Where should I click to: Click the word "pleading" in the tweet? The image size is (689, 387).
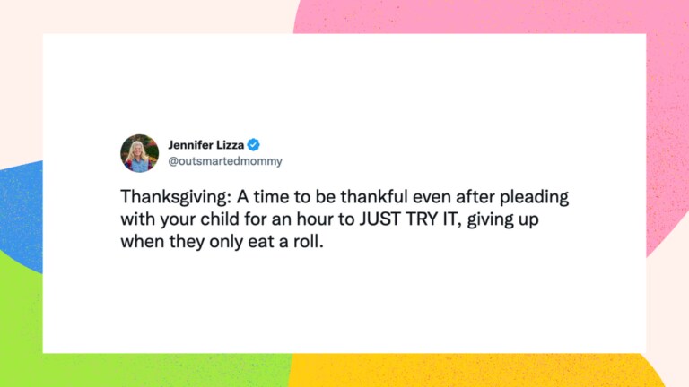[534, 197]
